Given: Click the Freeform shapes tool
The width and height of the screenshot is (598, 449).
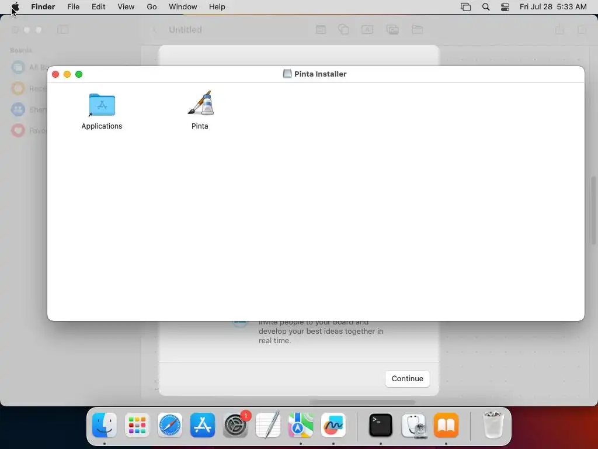Looking at the screenshot, I should [x=343, y=29].
